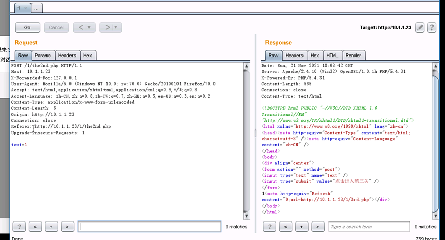Open the response Render tab
The image size is (445, 240).
pyautogui.click(x=353, y=56)
